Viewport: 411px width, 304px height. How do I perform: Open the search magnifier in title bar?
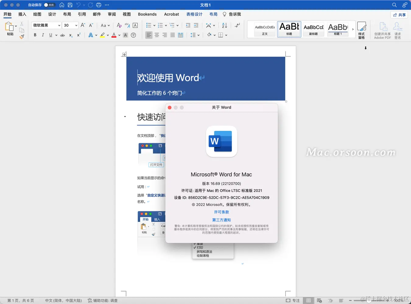[x=394, y=5]
